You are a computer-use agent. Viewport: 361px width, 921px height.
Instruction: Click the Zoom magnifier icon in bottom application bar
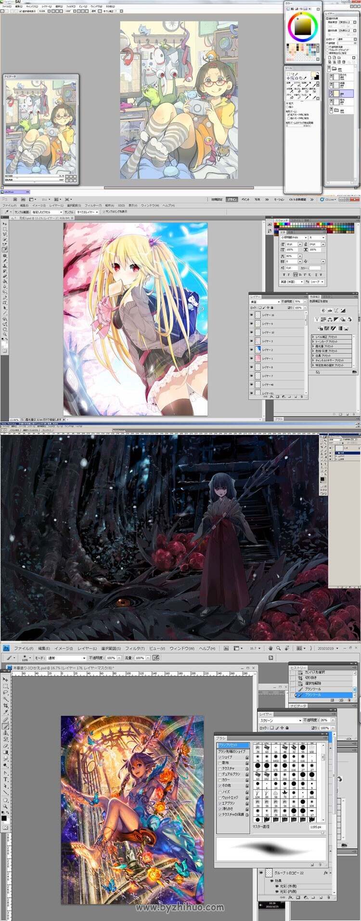[x=278, y=648]
